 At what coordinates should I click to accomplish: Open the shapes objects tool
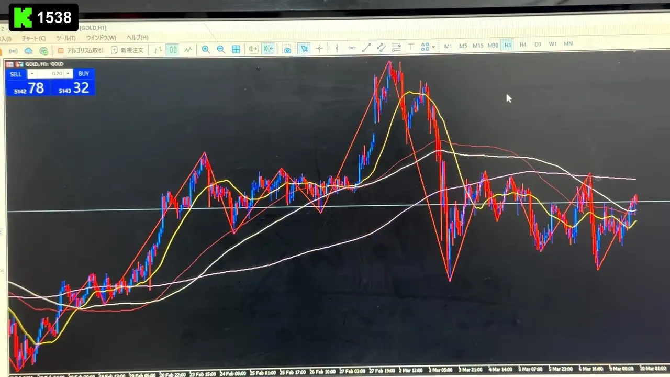(x=425, y=47)
